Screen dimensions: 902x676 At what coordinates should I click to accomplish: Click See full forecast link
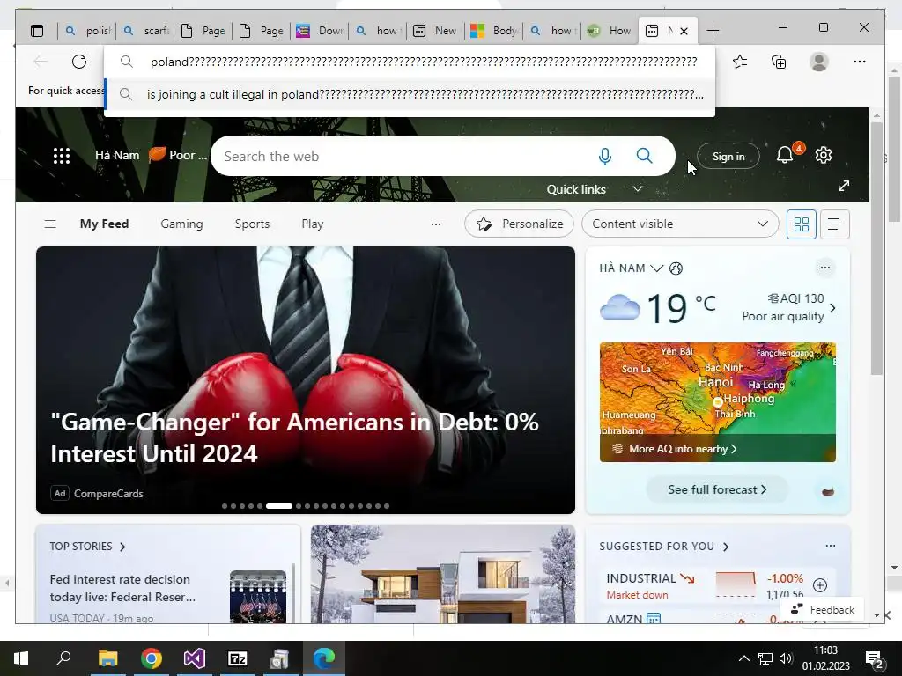point(717,489)
